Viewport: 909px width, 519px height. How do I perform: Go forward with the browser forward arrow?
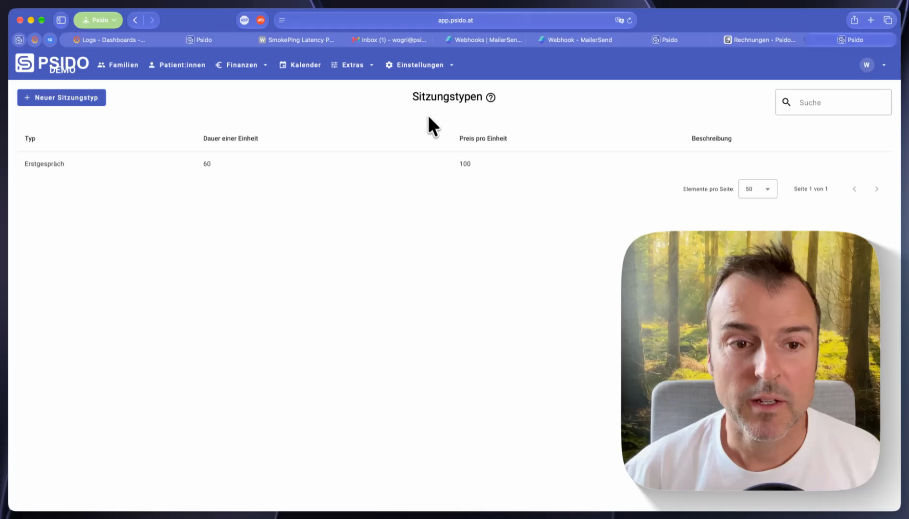tap(152, 20)
